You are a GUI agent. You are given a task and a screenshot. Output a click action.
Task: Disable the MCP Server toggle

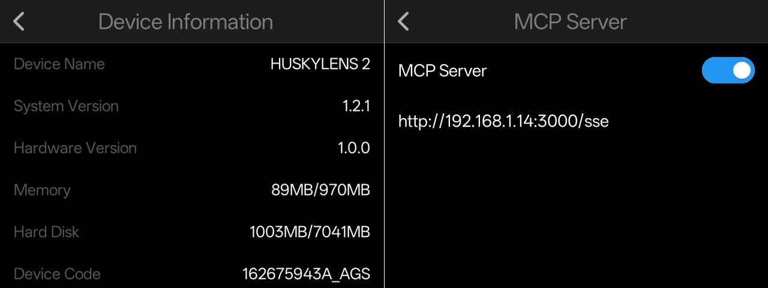(x=728, y=70)
